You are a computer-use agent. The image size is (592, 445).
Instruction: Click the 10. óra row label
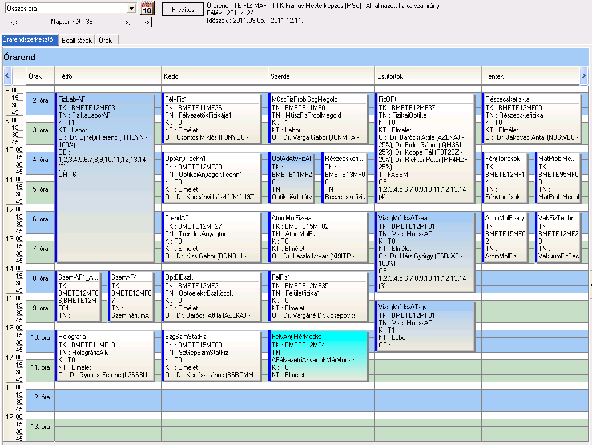(41, 338)
